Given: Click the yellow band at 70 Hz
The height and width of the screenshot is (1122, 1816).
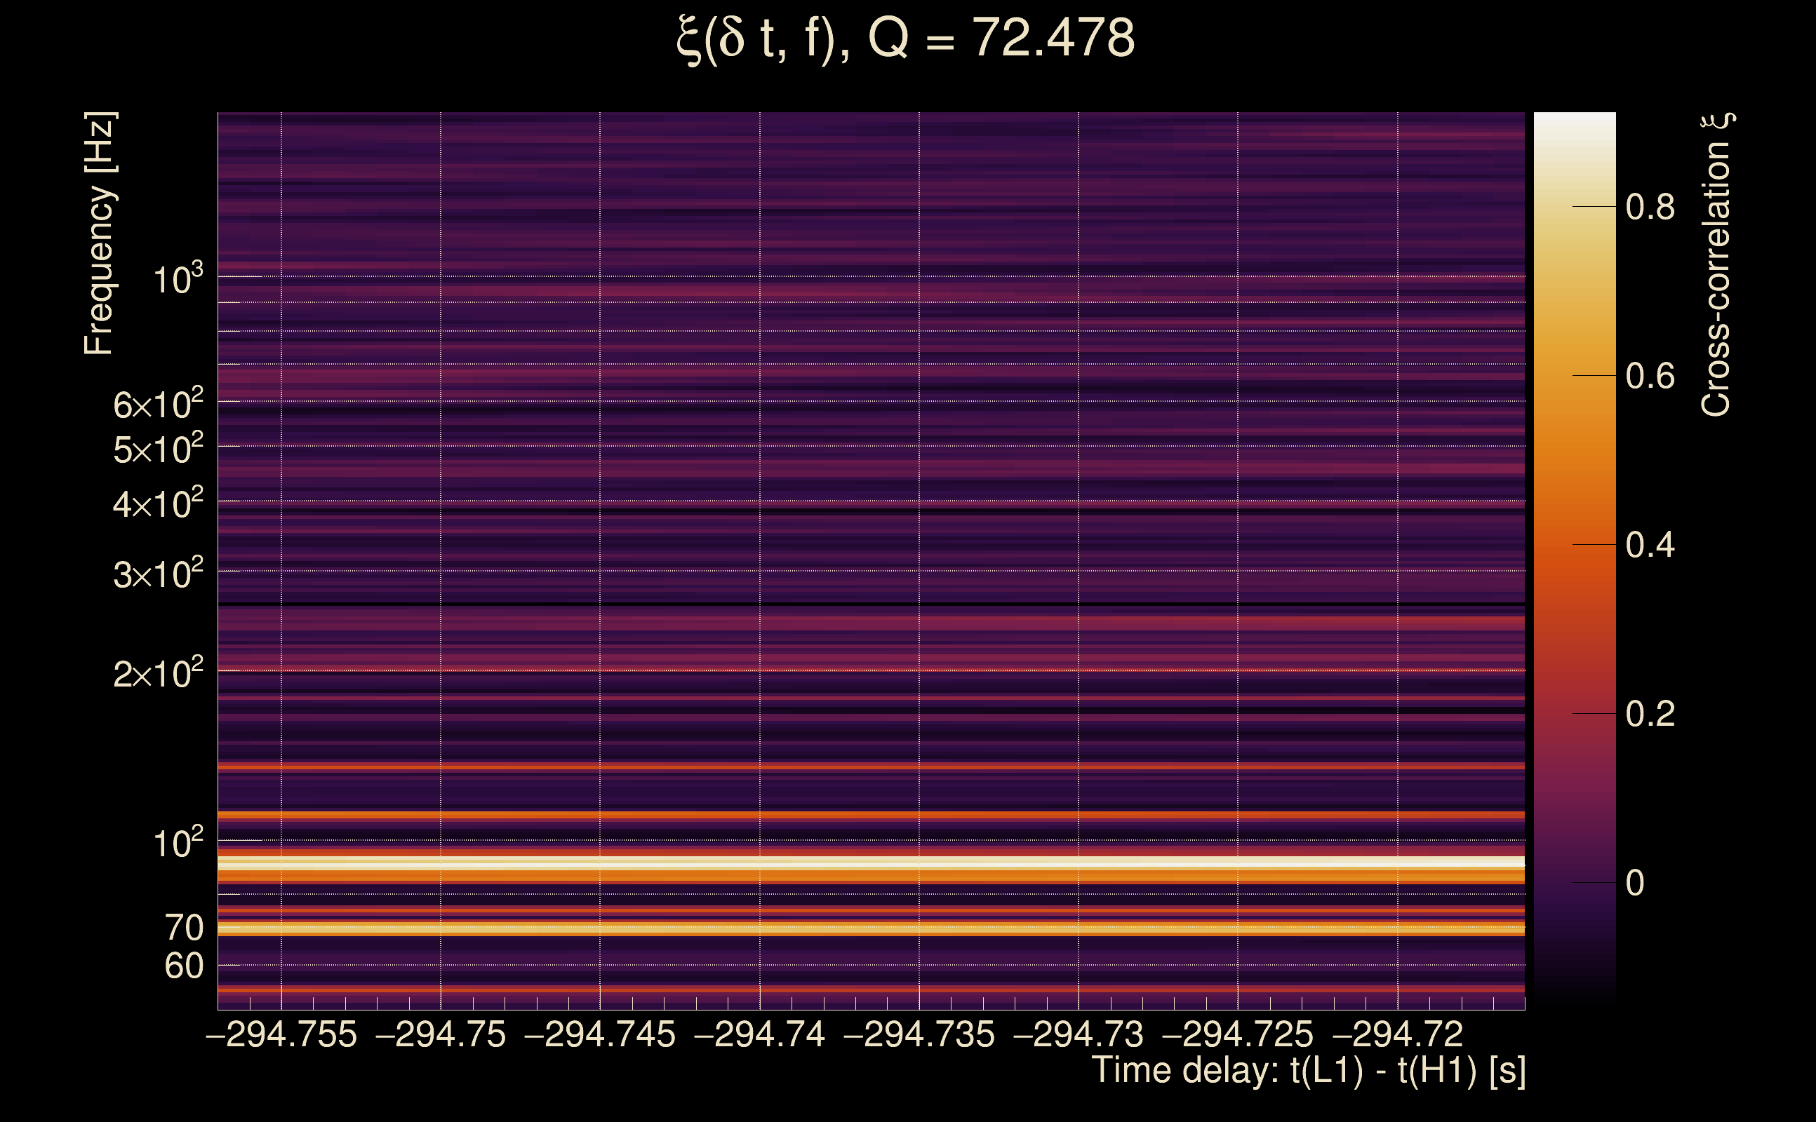Looking at the screenshot, I should (870, 928).
